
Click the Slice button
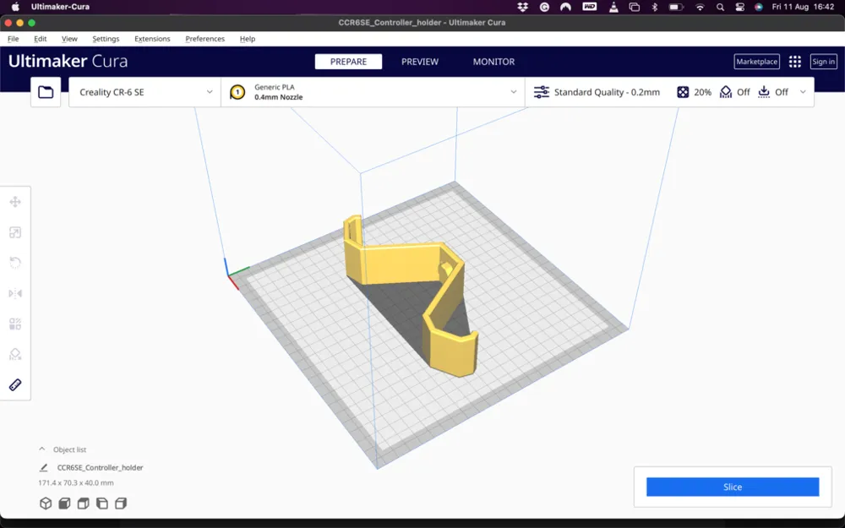732,487
